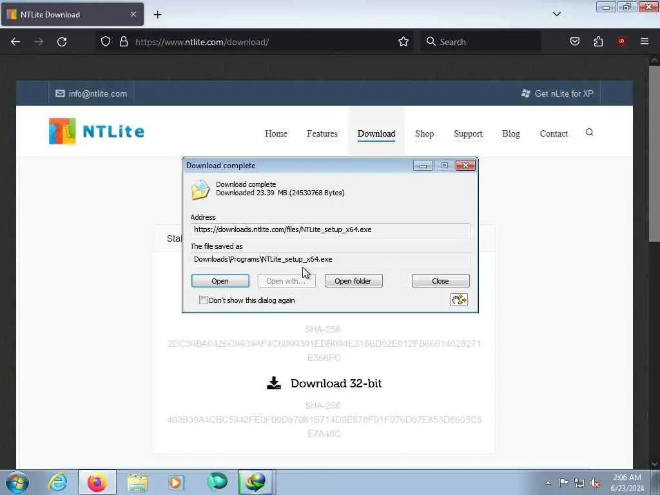Click the muted volume tray icon
The height and width of the screenshot is (495, 660).
[595, 483]
